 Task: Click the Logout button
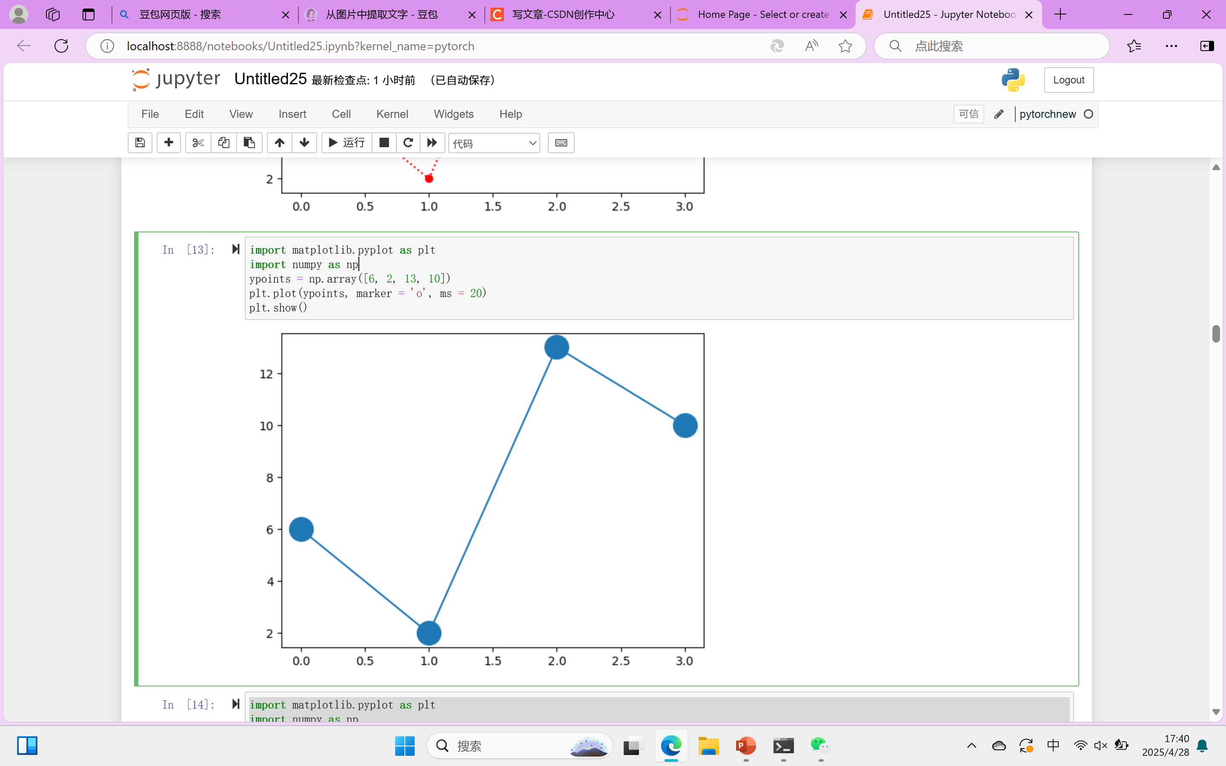(1068, 80)
